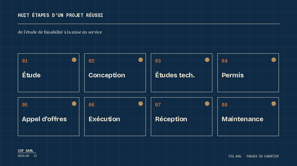Click the dot on the Appel d'offres card
Image resolution: width=297 pixels, height=166 pixels.
[74, 104]
